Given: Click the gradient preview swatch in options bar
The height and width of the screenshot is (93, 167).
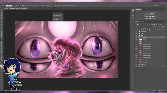Looking at the screenshot, I should (x=9, y=6).
